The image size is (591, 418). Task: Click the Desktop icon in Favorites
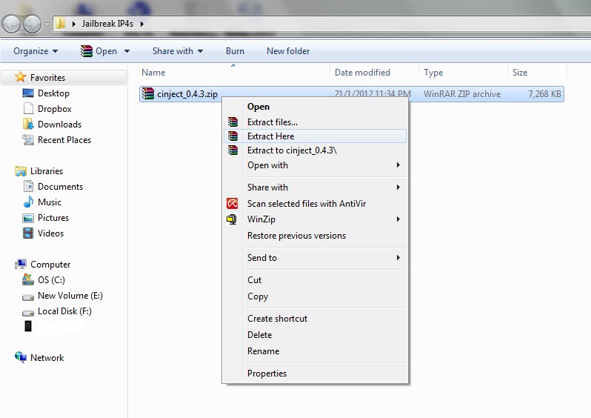(x=28, y=93)
